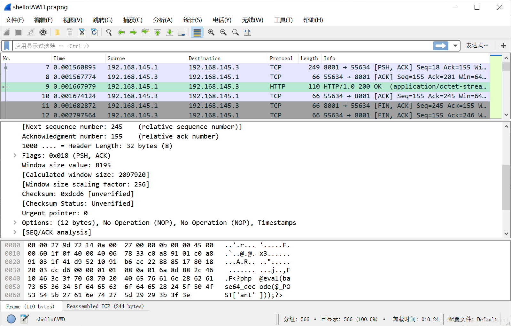511x326 pixels.
Task: Sort packet list by Length column
Action: pos(310,58)
